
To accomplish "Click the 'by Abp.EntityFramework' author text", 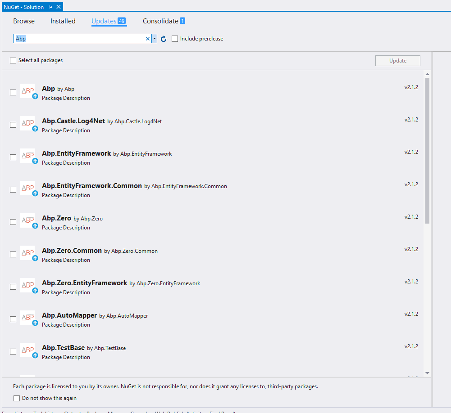I will pyautogui.click(x=142, y=154).
